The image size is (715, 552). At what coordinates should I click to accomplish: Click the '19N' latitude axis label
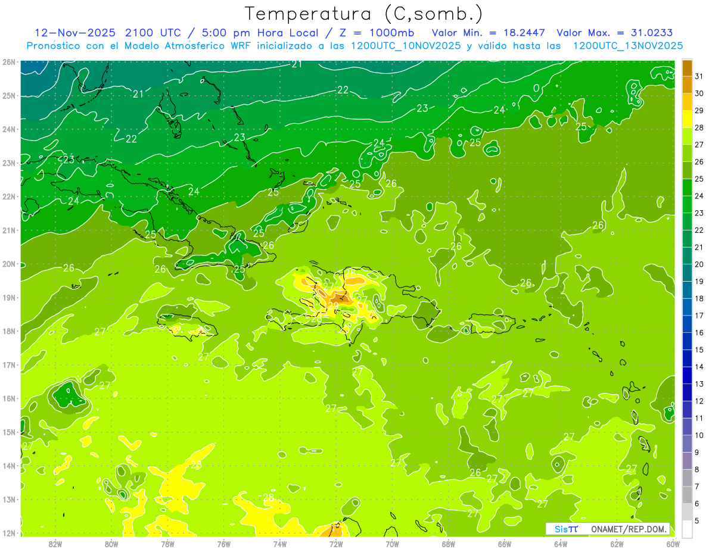coord(9,298)
